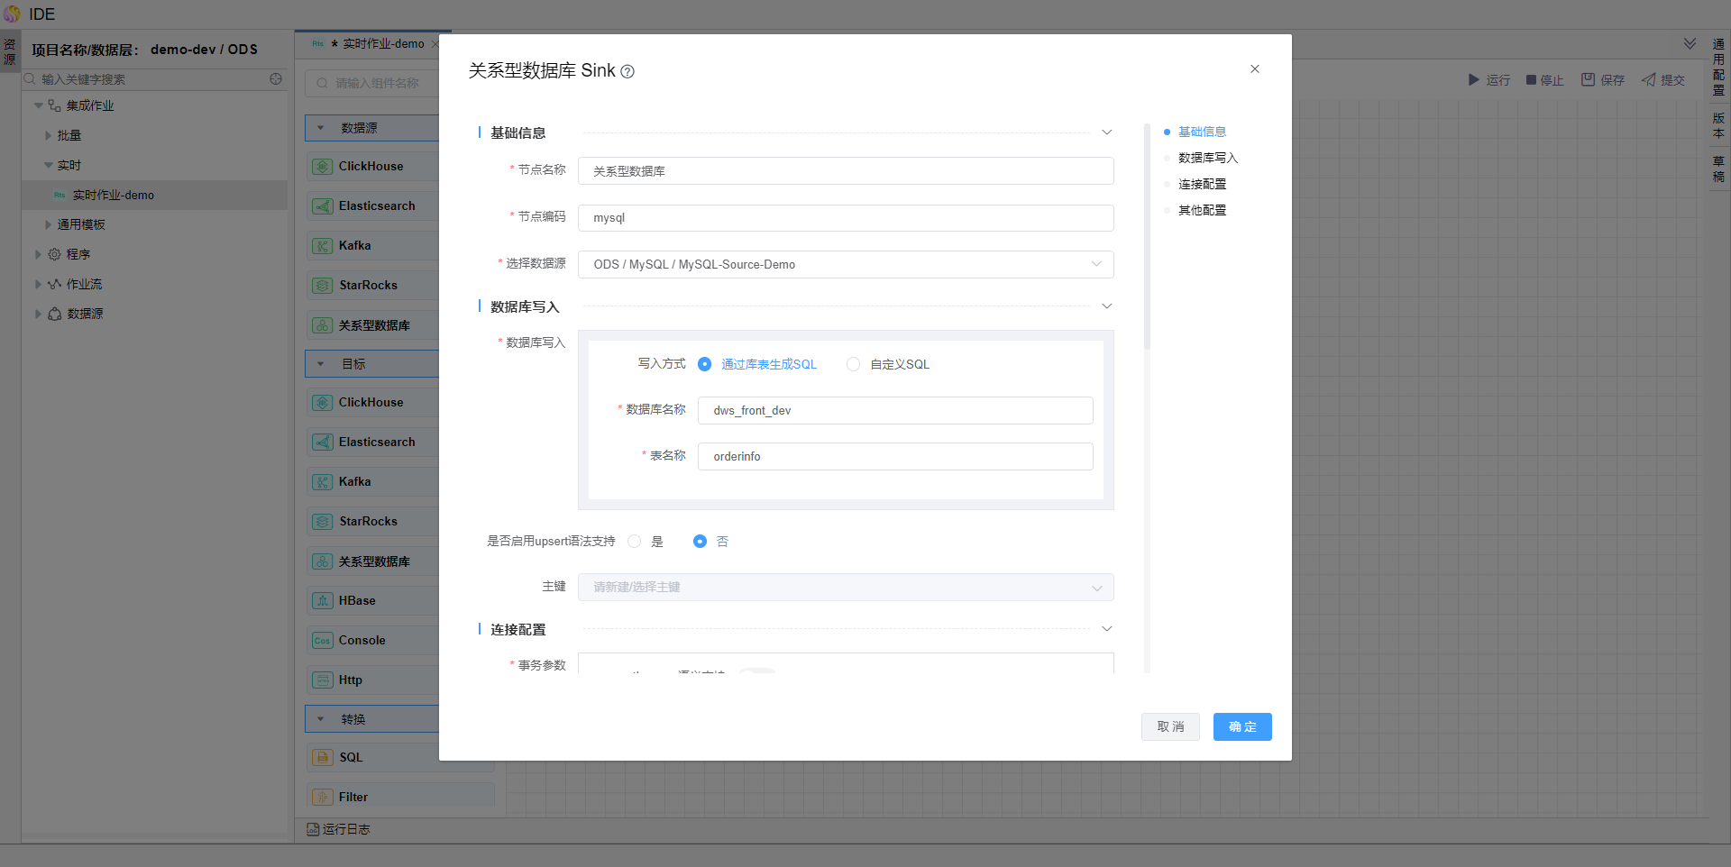This screenshot has height=867, width=1731.
Task: Click the table name input field
Action: click(894, 457)
